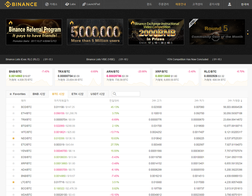Screen dimensions: 252x196
Task: Open the RLC/BTC ticker card
Action: (224, 77)
